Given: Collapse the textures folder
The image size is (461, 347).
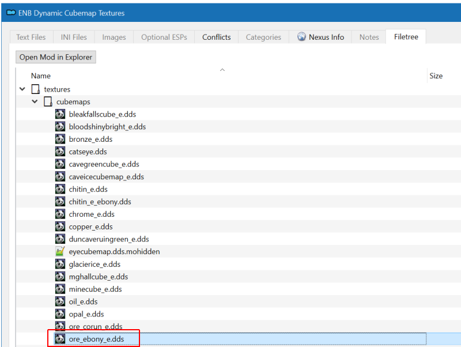Looking at the screenshot, I should (22, 89).
